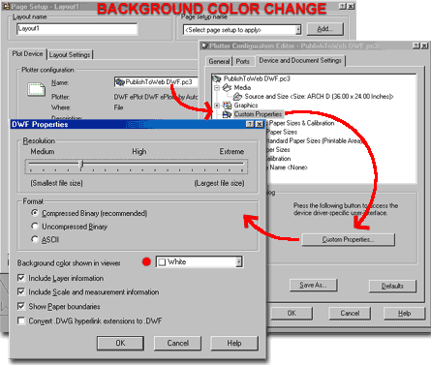431x365 pixels.
Task: Click the Custom Properties tree icon
Action: pyautogui.click(x=228, y=114)
